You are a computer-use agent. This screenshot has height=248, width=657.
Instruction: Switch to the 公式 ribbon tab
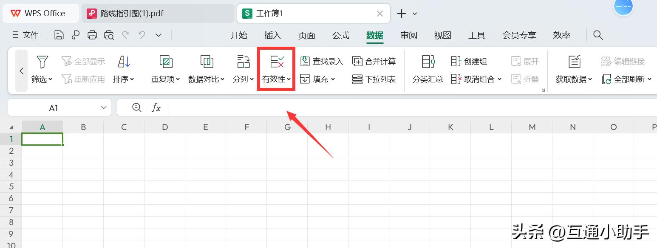click(341, 35)
